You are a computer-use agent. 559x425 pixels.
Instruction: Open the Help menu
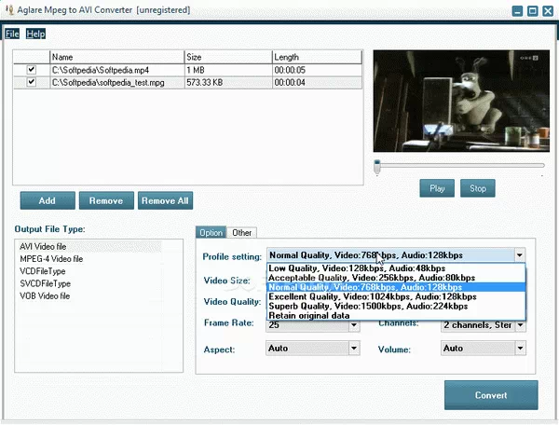[x=35, y=34]
